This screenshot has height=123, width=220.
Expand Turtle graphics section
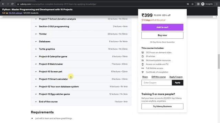pyautogui.click(x=81, y=49)
